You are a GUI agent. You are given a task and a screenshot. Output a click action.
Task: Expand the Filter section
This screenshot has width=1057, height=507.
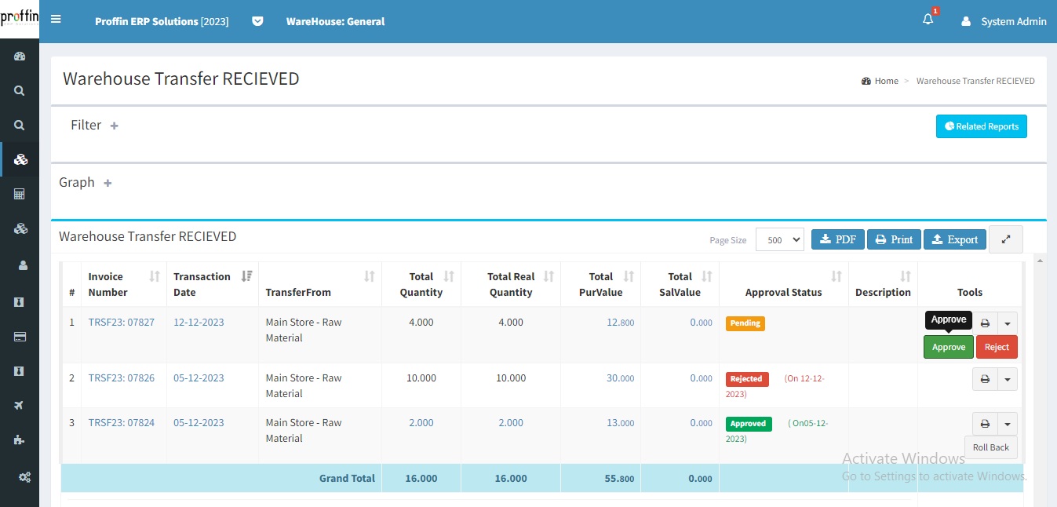point(114,126)
